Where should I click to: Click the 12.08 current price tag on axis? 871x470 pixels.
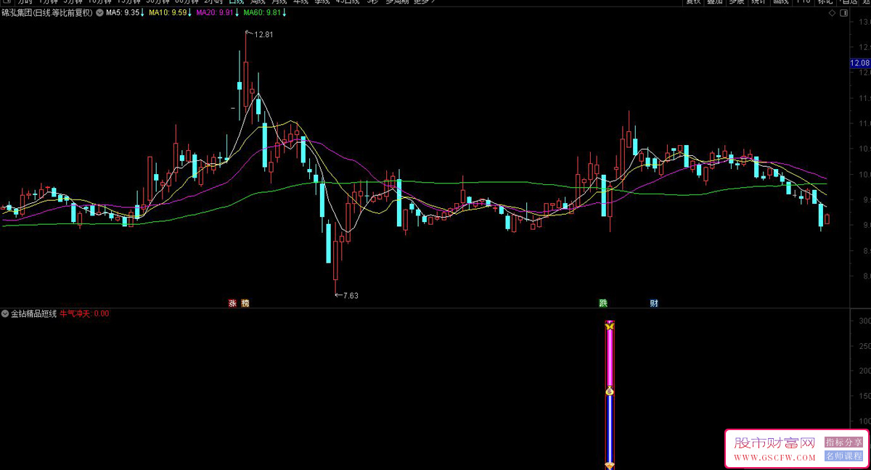coord(859,64)
